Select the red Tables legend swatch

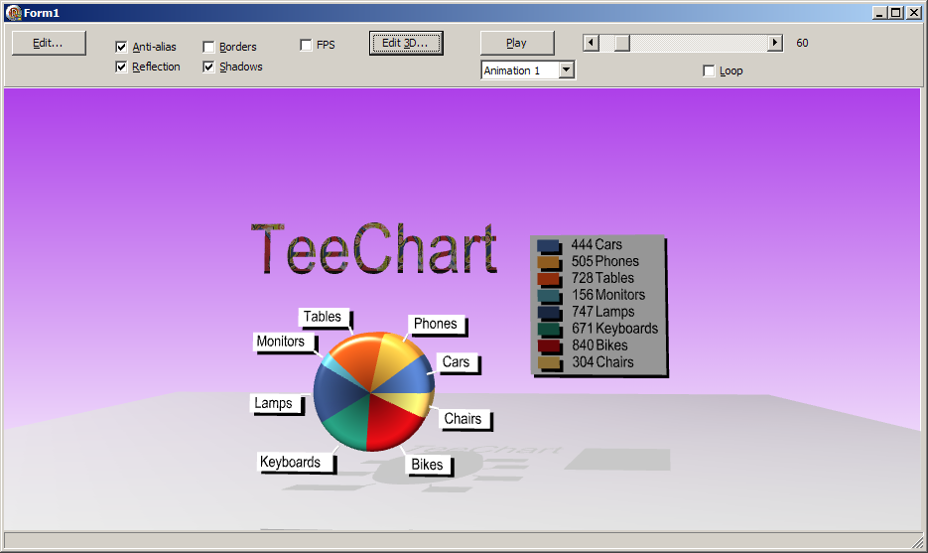(549, 279)
